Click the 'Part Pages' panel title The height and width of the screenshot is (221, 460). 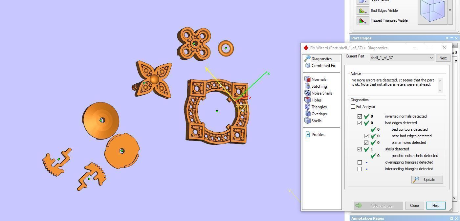point(361,38)
